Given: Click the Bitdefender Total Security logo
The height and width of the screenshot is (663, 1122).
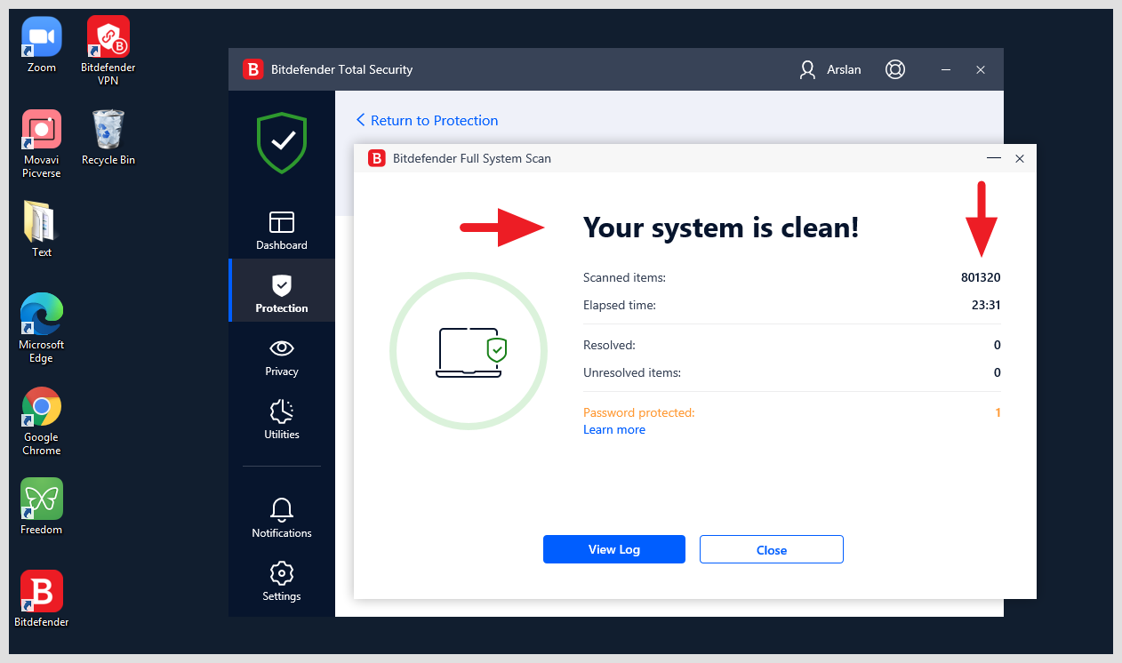Looking at the screenshot, I should pyautogui.click(x=253, y=69).
